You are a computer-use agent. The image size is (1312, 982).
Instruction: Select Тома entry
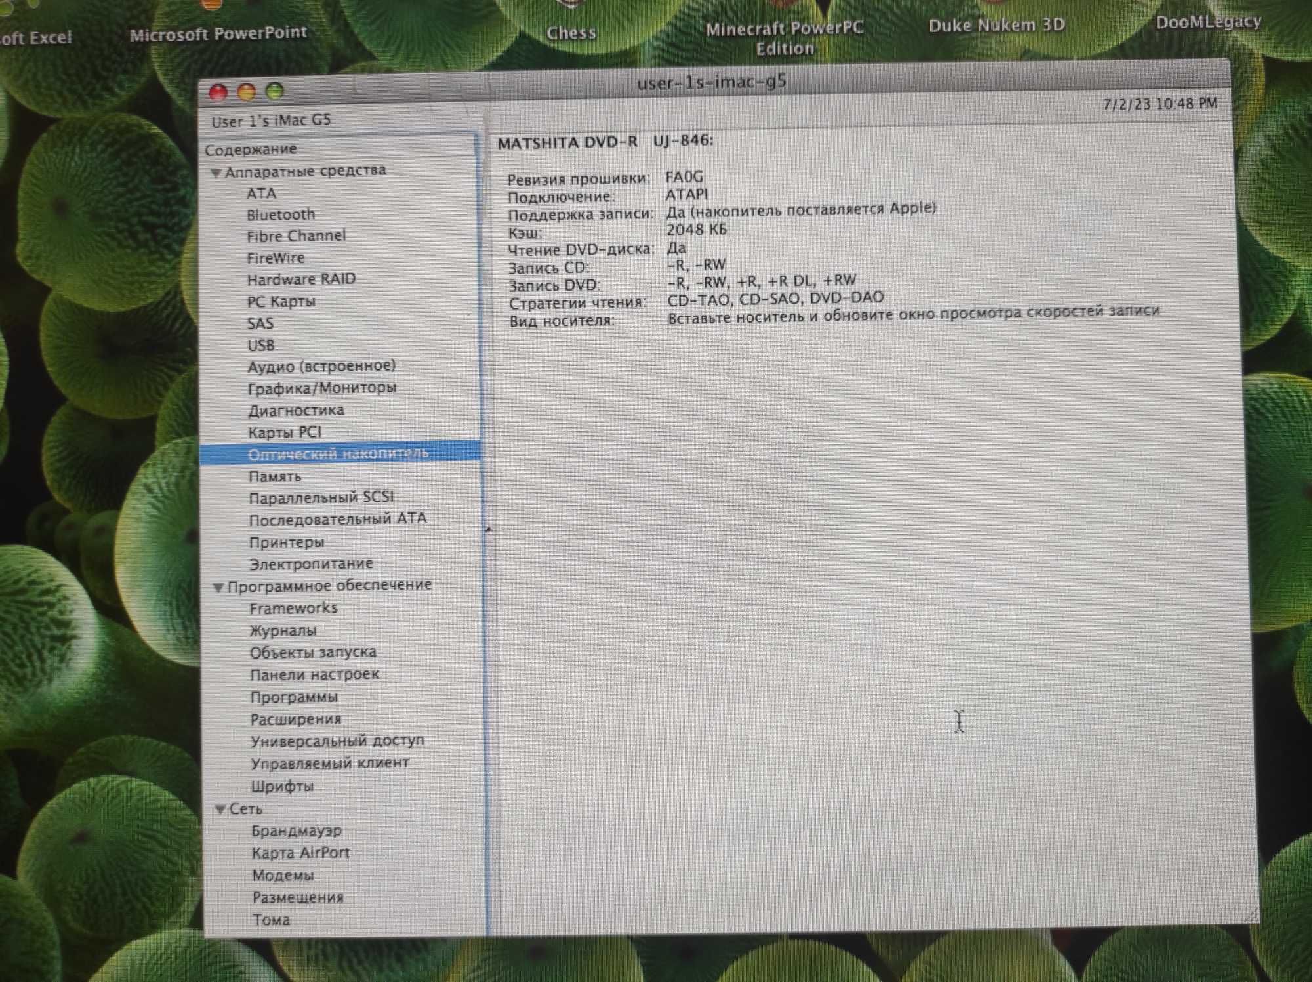272,920
